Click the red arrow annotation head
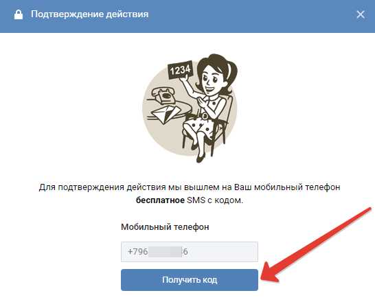This screenshot has width=375, height=304. click(269, 273)
